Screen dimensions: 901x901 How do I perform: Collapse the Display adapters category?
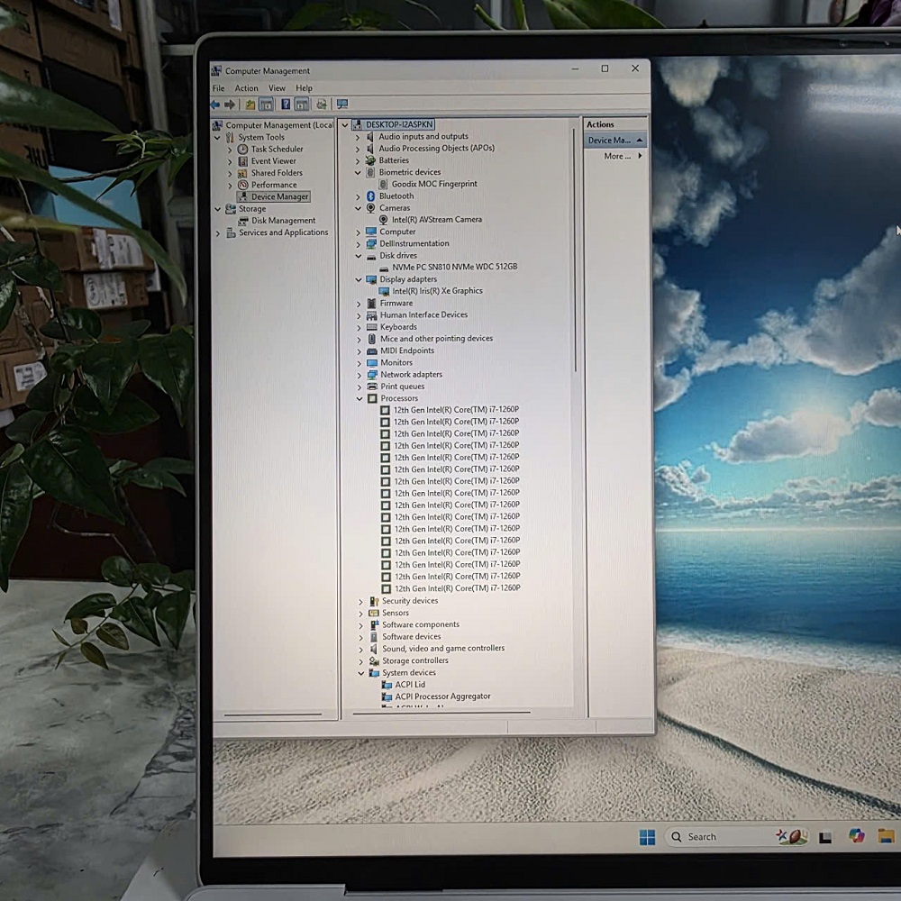[x=358, y=280]
